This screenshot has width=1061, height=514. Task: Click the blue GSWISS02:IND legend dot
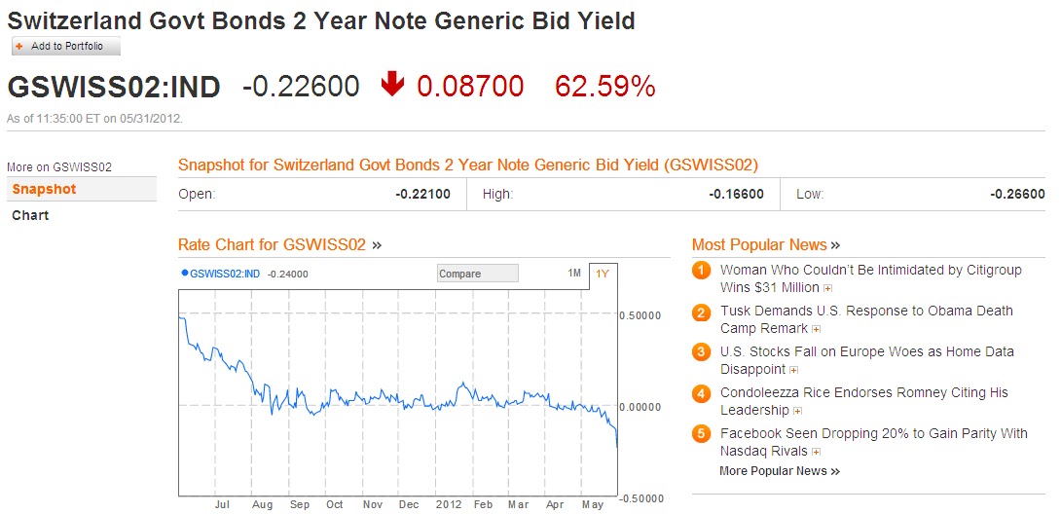pyautogui.click(x=185, y=274)
